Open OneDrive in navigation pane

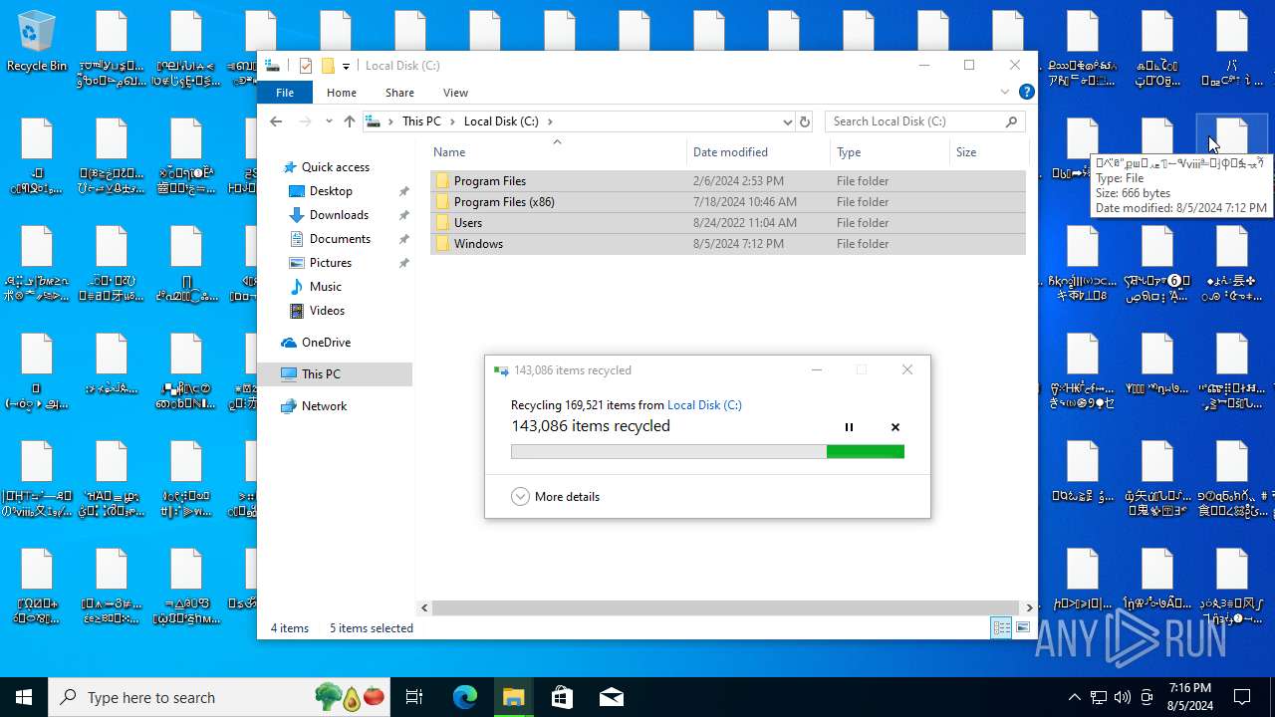click(x=326, y=343)
